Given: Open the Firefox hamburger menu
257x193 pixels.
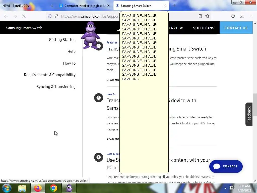Looking at the screenshot, I should pyautogui.click(x=251, y=16).
